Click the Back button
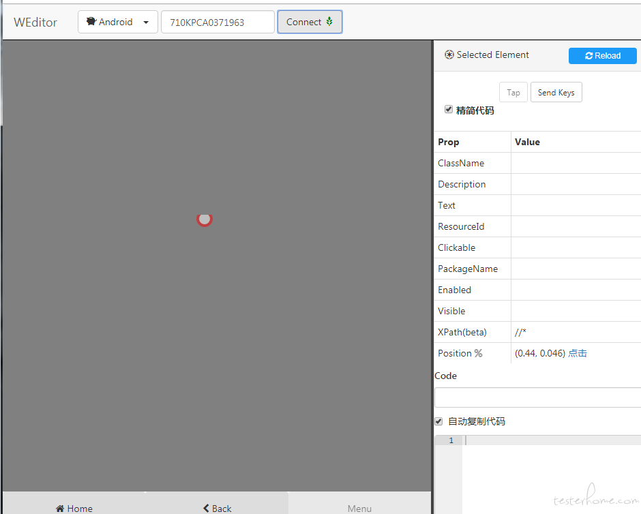Viewport: 641px width, 514px height. click(x=217, y=507)
